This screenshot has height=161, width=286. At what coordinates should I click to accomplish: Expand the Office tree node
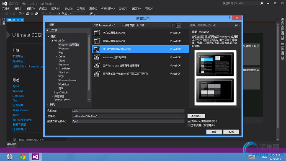click(56, 57)
